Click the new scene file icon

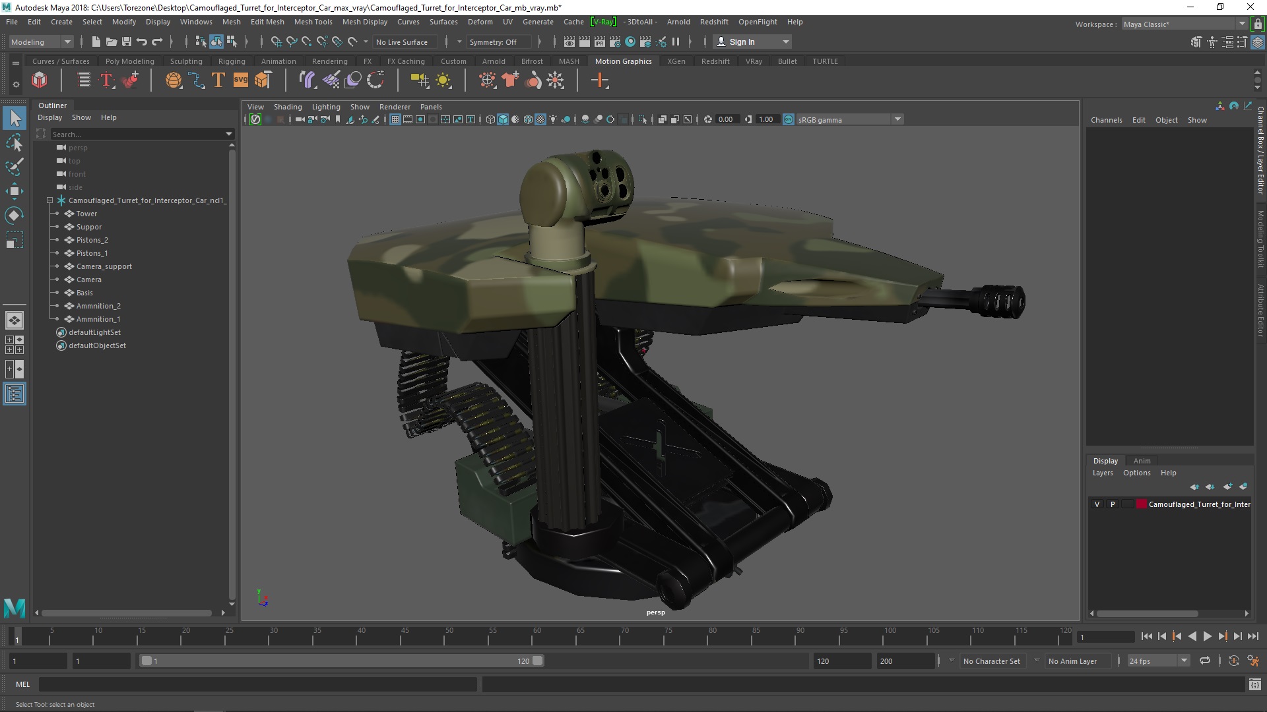point(96,42)
